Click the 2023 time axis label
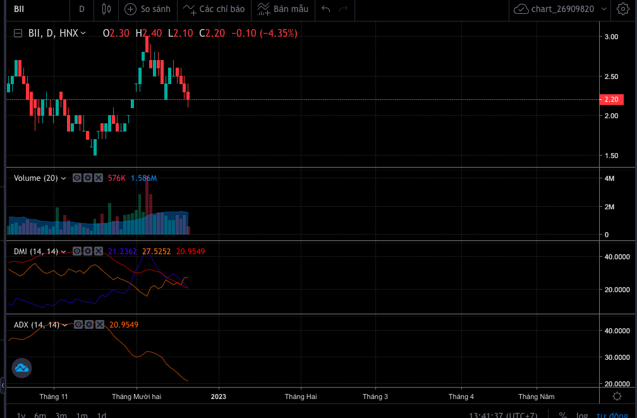The image size is (637, 418). click(x=219, y=396)
